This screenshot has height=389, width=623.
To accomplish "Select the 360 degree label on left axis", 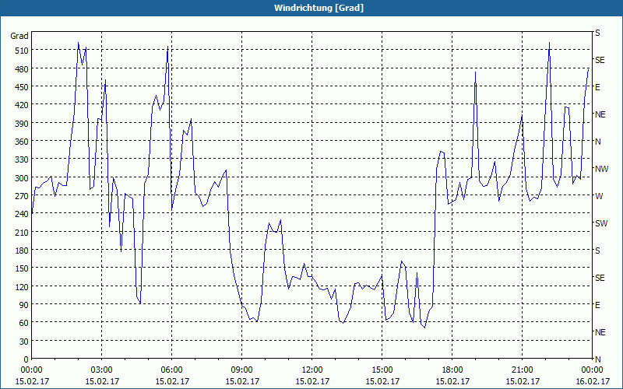I will [x=22, y=142].
